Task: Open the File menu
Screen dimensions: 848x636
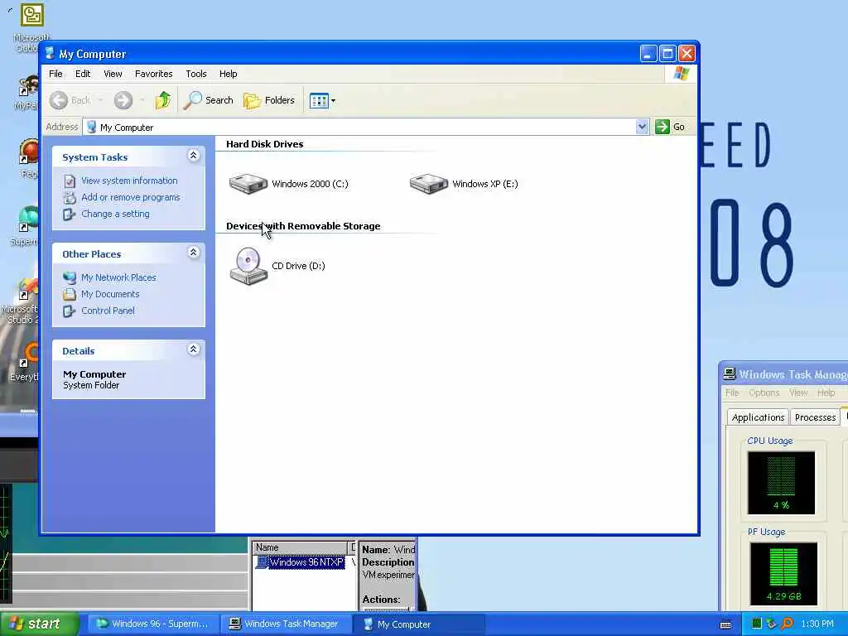Action: (x=55, y=74)
